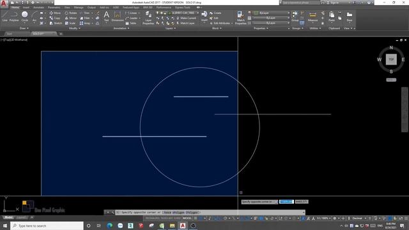
Task: Click the command line input field
Action: (210, 213)
